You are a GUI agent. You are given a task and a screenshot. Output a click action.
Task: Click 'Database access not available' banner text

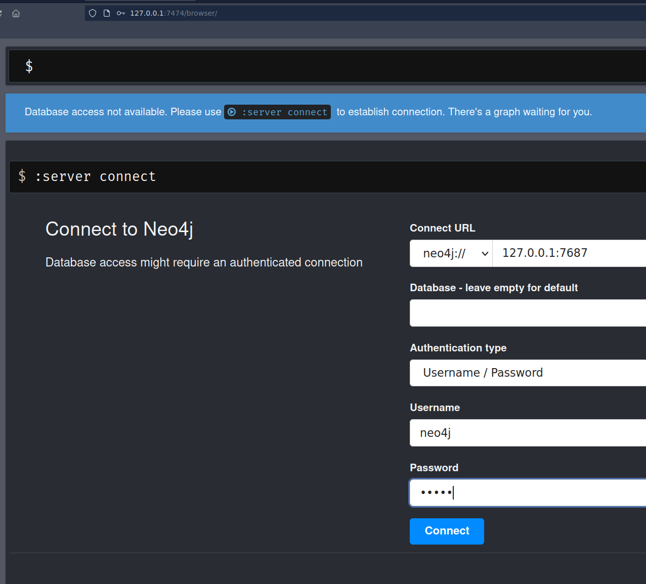pyautogui.click(x=123, y=112)
